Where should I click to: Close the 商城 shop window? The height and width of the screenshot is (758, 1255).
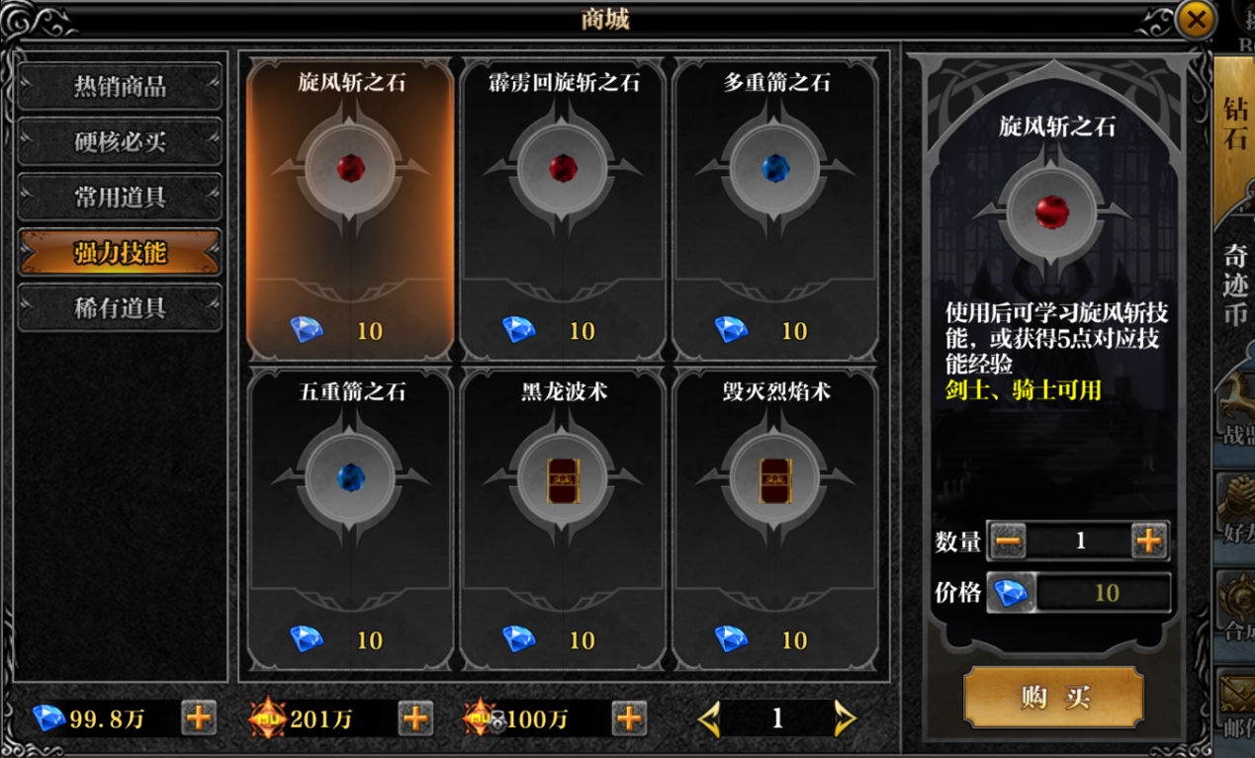pos(1197,19)
